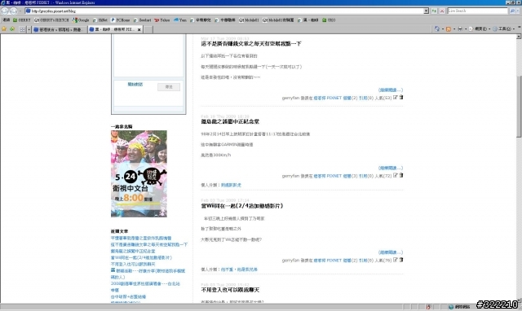The image size is (522, 311).
Task: Go back with the browser Back arrow
Action: pos(5,11)
